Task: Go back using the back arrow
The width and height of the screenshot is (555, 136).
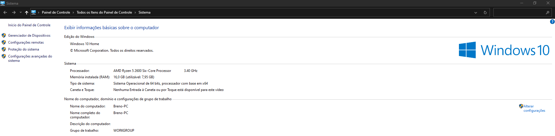Action: 5,12
